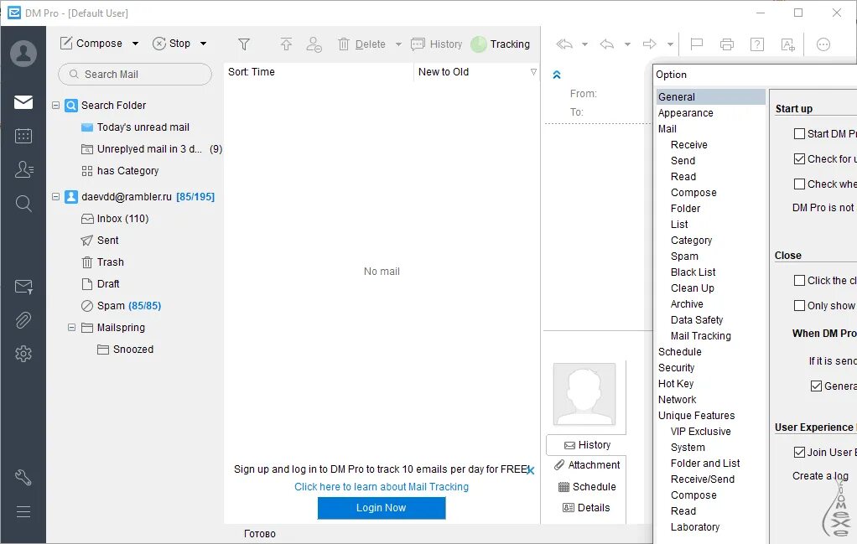Uncheck the Genera... checkbox under When DM Pro
The image size is (857, 544).
(816, 386)
